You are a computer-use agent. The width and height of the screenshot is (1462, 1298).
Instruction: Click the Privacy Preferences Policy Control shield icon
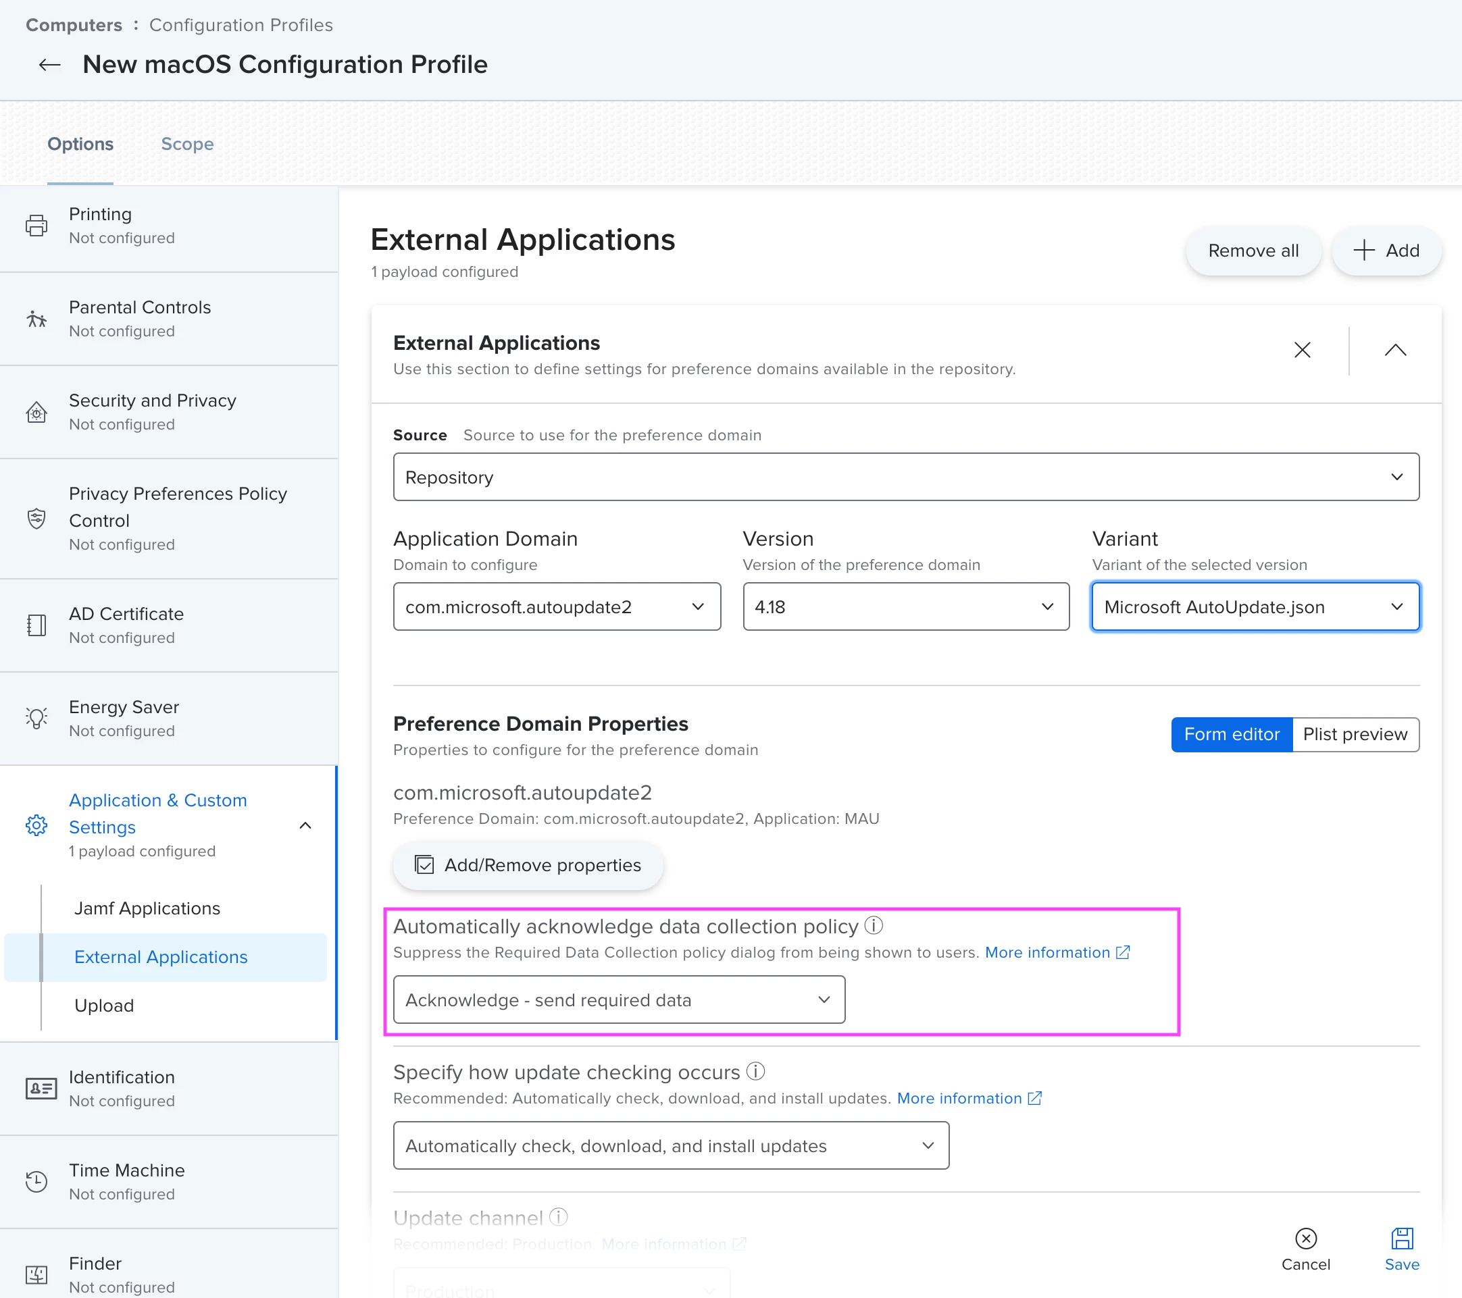[x=36, y=519]
